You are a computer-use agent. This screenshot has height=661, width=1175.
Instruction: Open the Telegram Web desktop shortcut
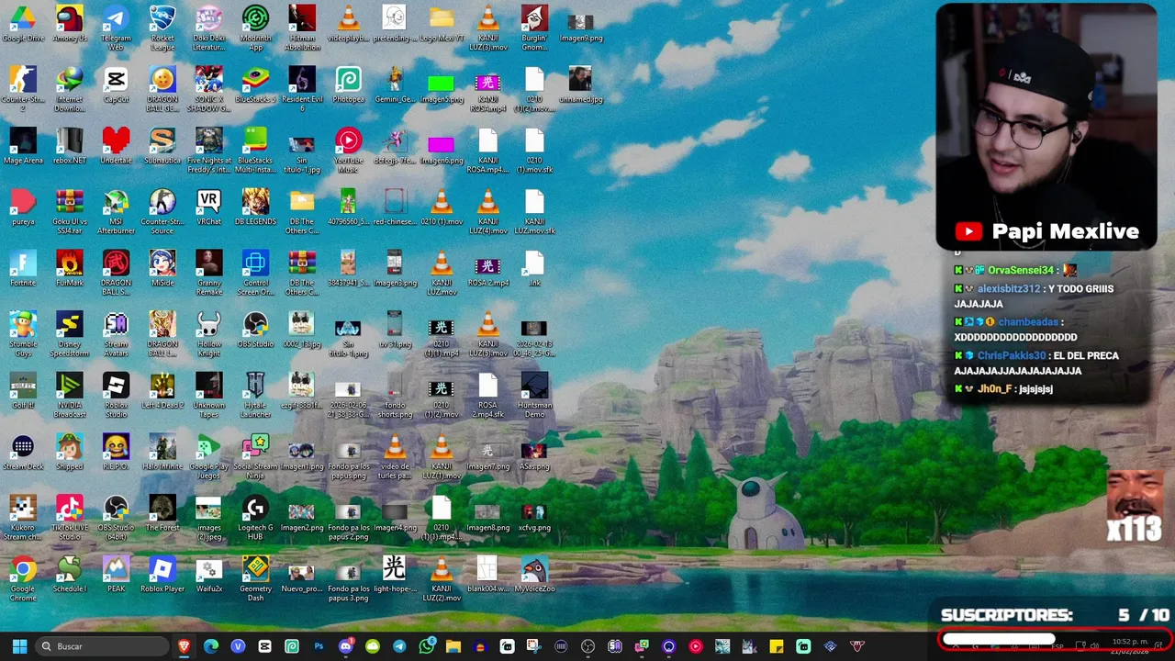point(116,28)
